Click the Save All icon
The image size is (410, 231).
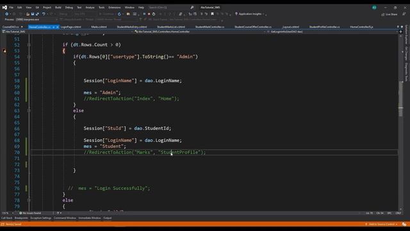(x=37, y=14)
